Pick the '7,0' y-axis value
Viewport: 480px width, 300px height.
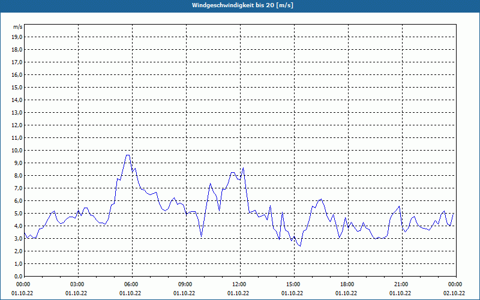[18, 188]
